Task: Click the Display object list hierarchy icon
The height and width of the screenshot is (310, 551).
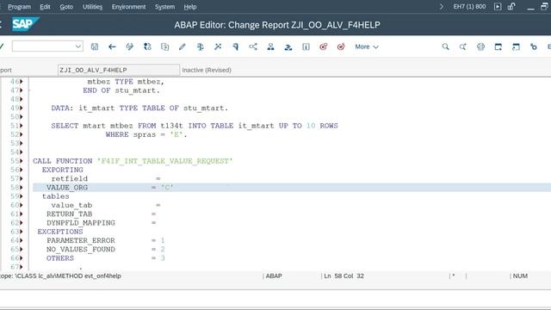Action: tap(270, 46)
